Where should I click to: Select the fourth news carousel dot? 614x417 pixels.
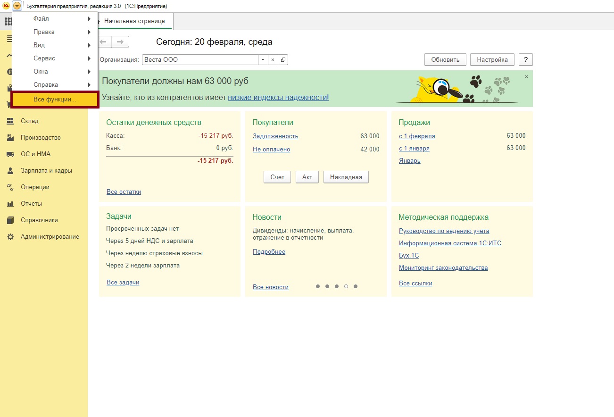(x=346, y=286)
